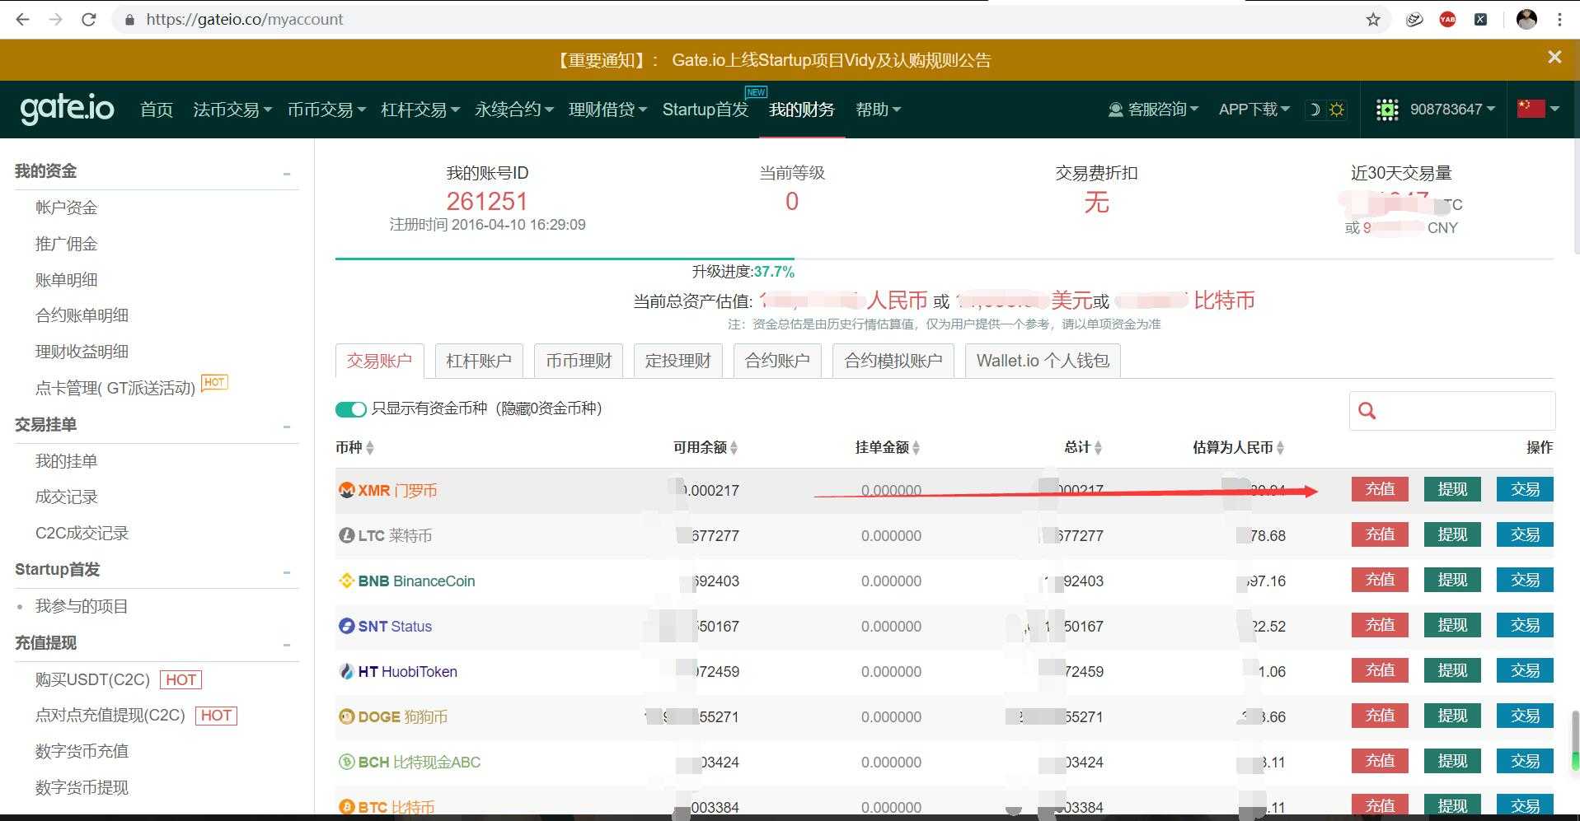Open 杠杆交易 dropdown menu
The height and width of the screenshot is (821, 1580).
click(420, 110)
